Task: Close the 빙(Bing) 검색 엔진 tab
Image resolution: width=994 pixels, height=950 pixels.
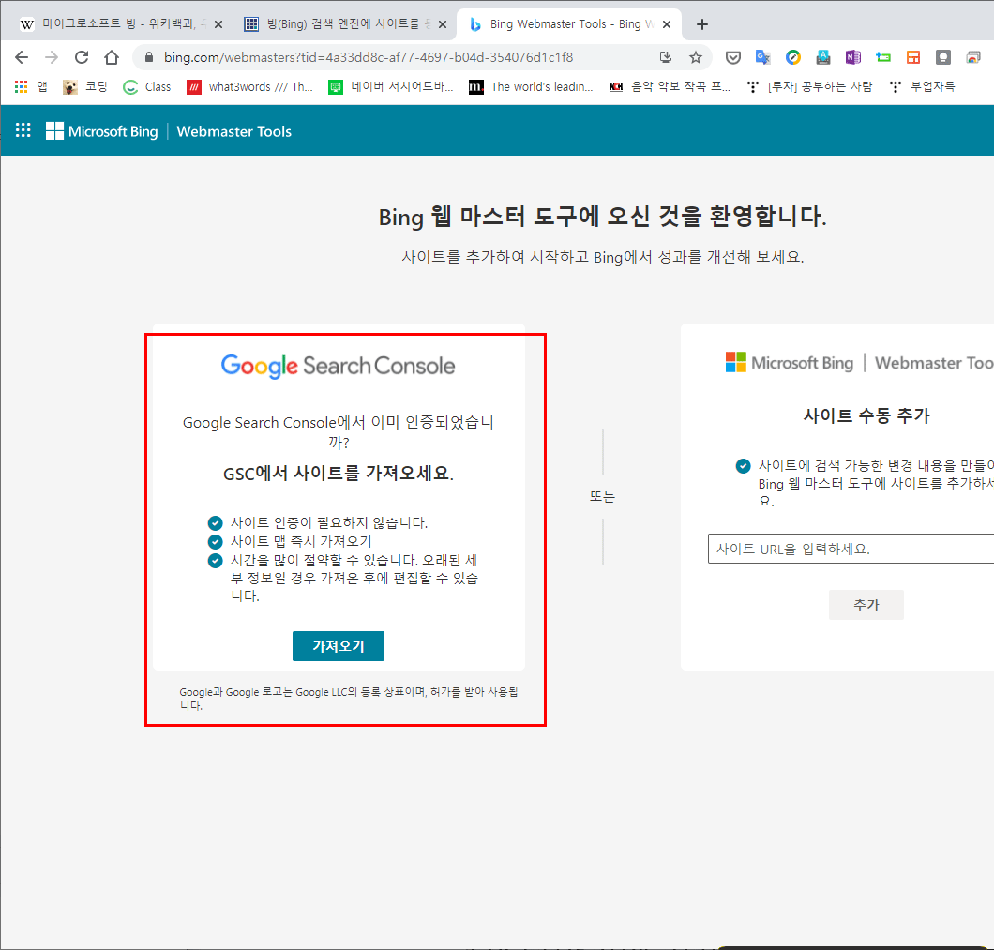Action: coord(443,24)
